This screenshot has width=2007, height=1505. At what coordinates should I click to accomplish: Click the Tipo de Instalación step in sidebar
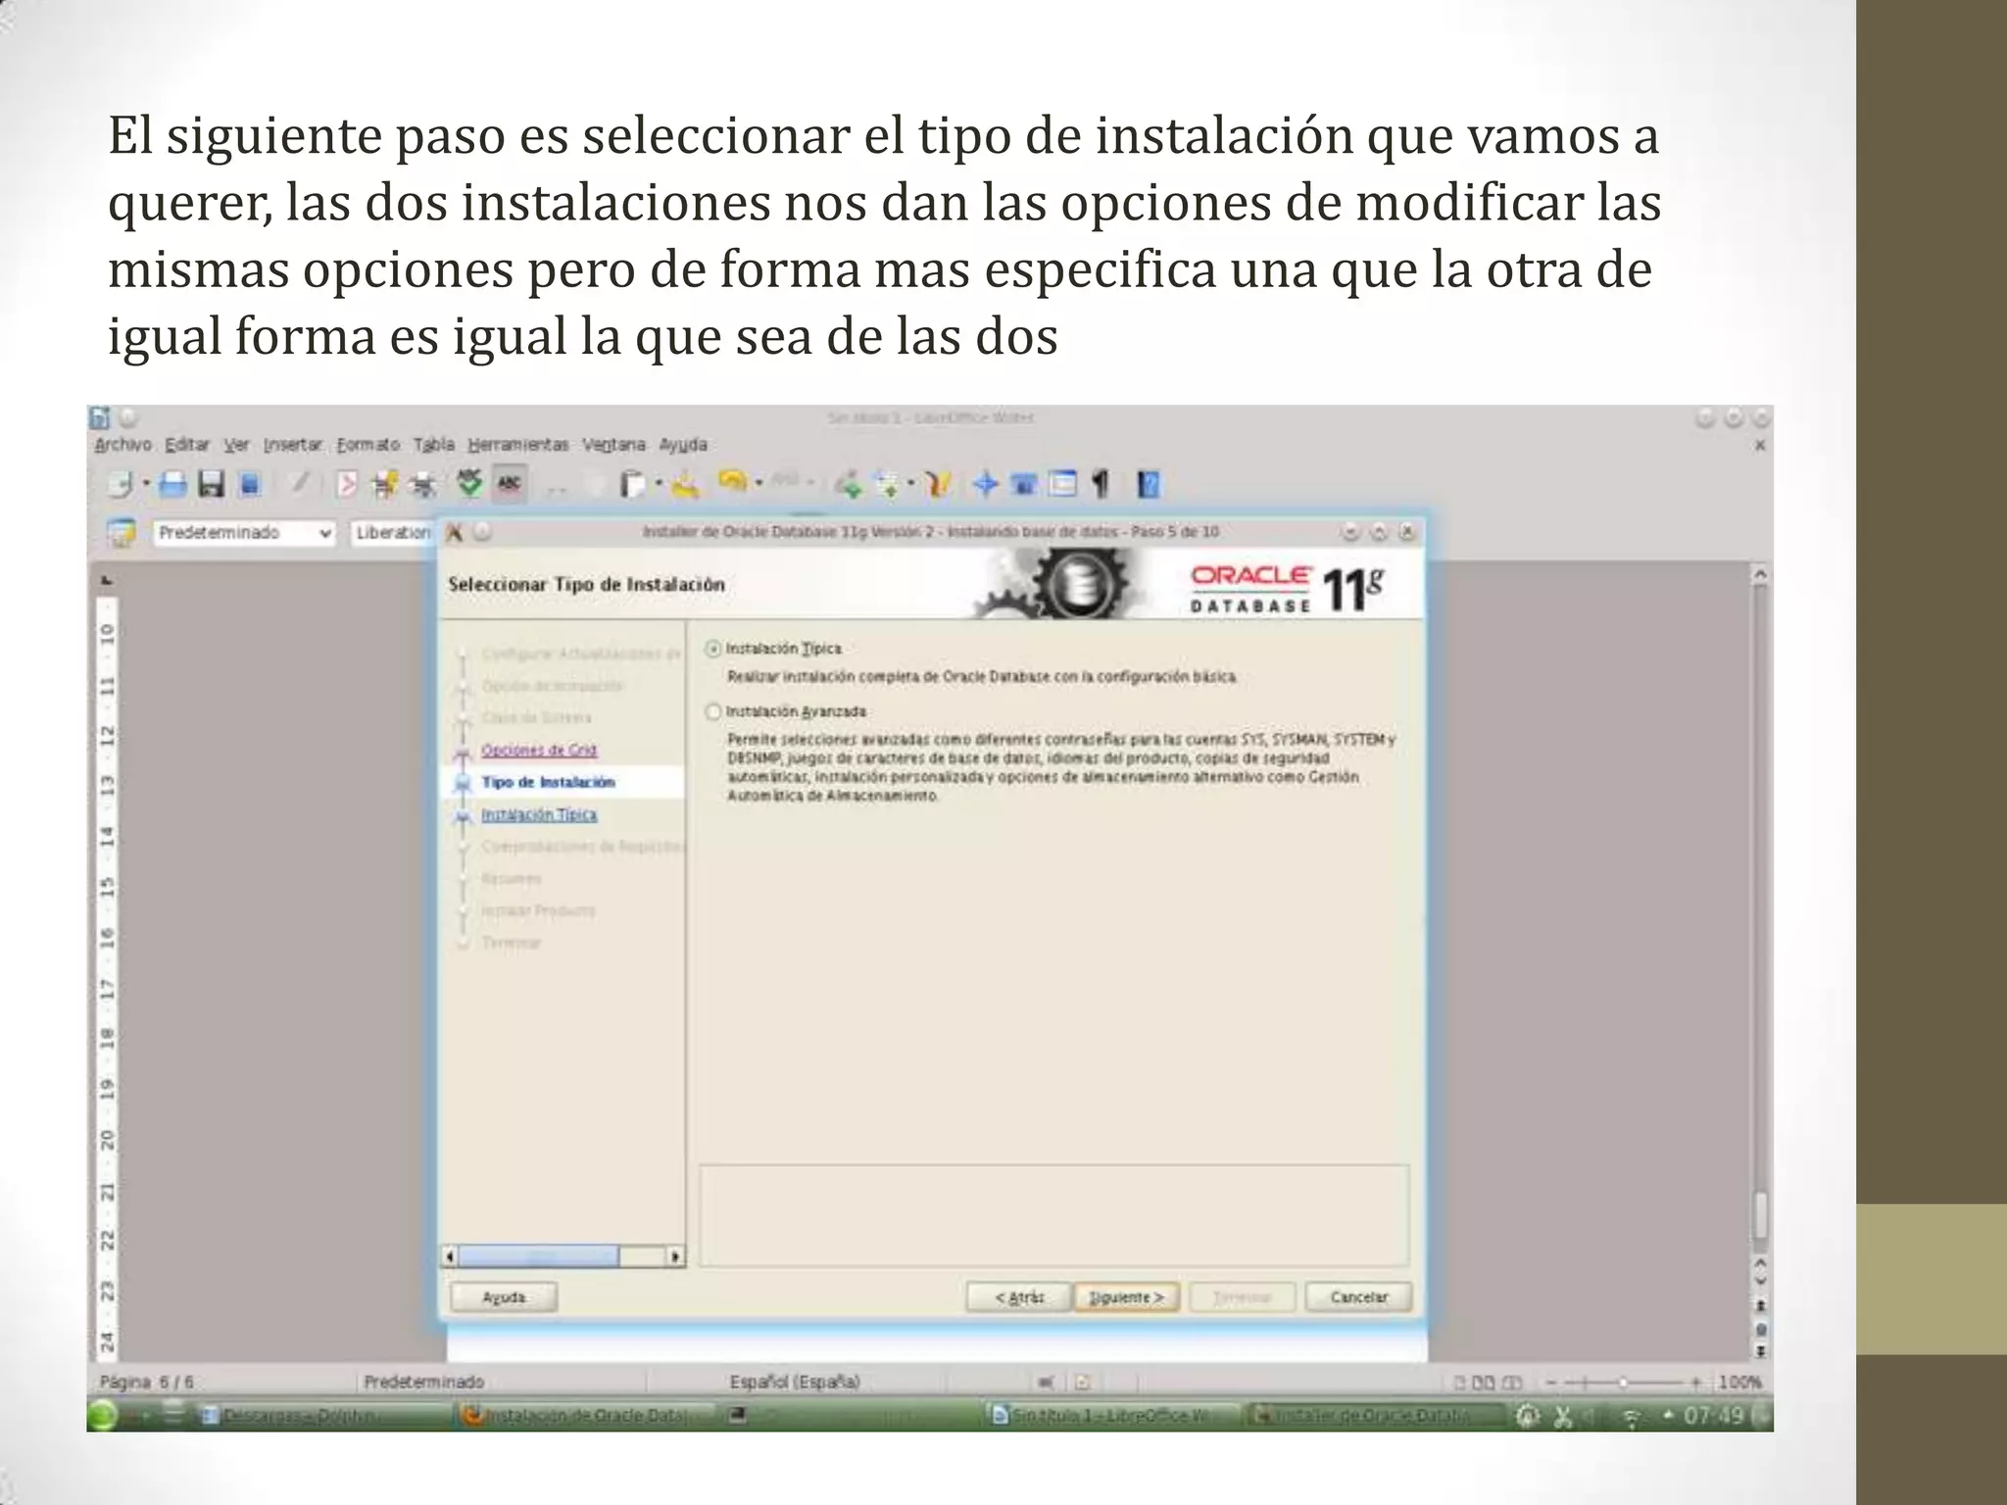tap(548, 783)
